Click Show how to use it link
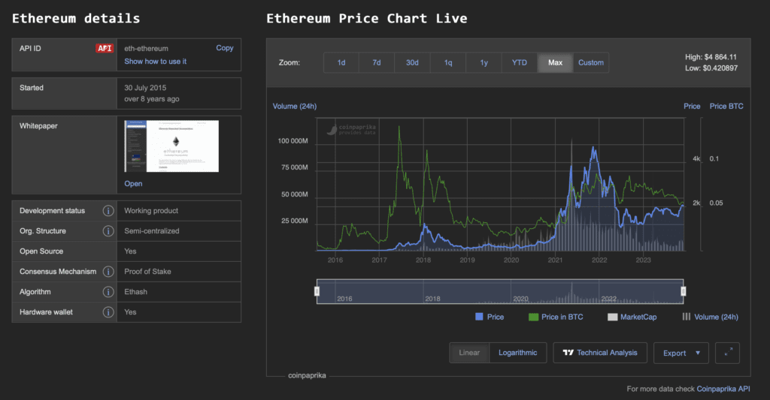This screenshot has width=770, height=400. (x=155, y=62)
